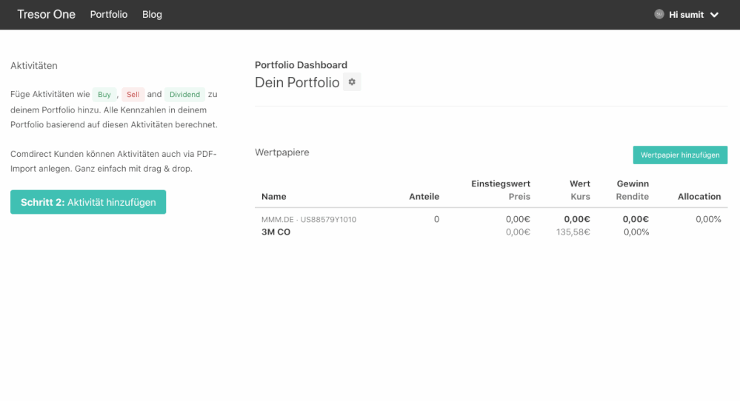The image size is (740, 401).
Task: Click the user avatar icon
Action: click(x=659, y=14)
